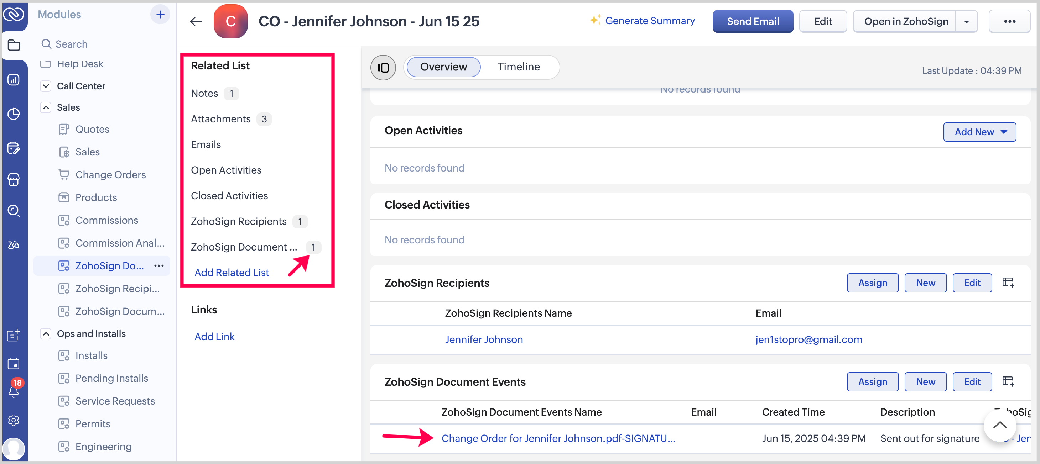Open dropdown arrow next to Open in ZohoSign
Viewport: 1040px width, 464px height.
[966, 22]
